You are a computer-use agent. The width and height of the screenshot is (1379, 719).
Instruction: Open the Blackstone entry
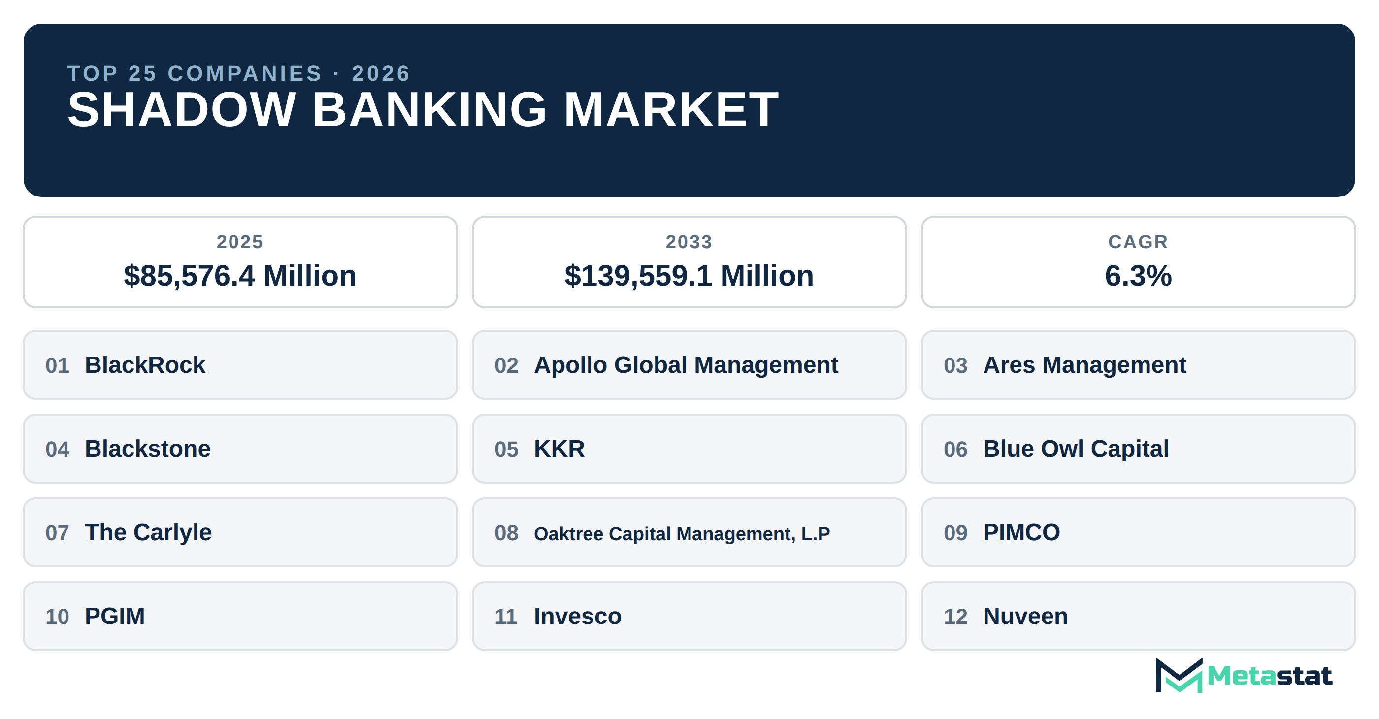(240, 449)
